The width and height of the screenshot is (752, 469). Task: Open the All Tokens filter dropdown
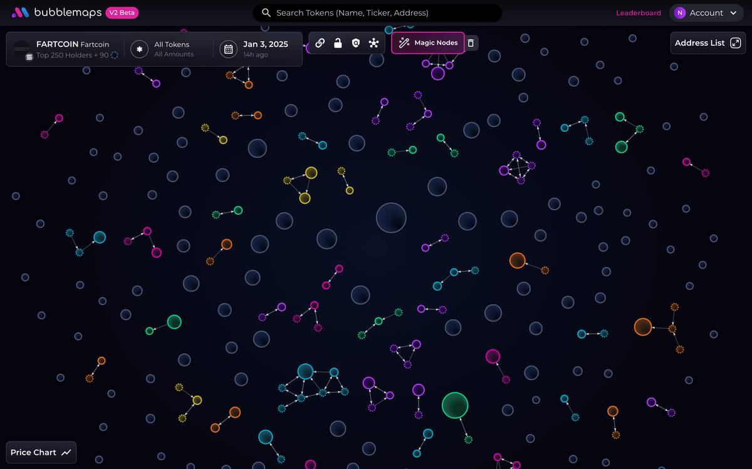coord(173,49)
